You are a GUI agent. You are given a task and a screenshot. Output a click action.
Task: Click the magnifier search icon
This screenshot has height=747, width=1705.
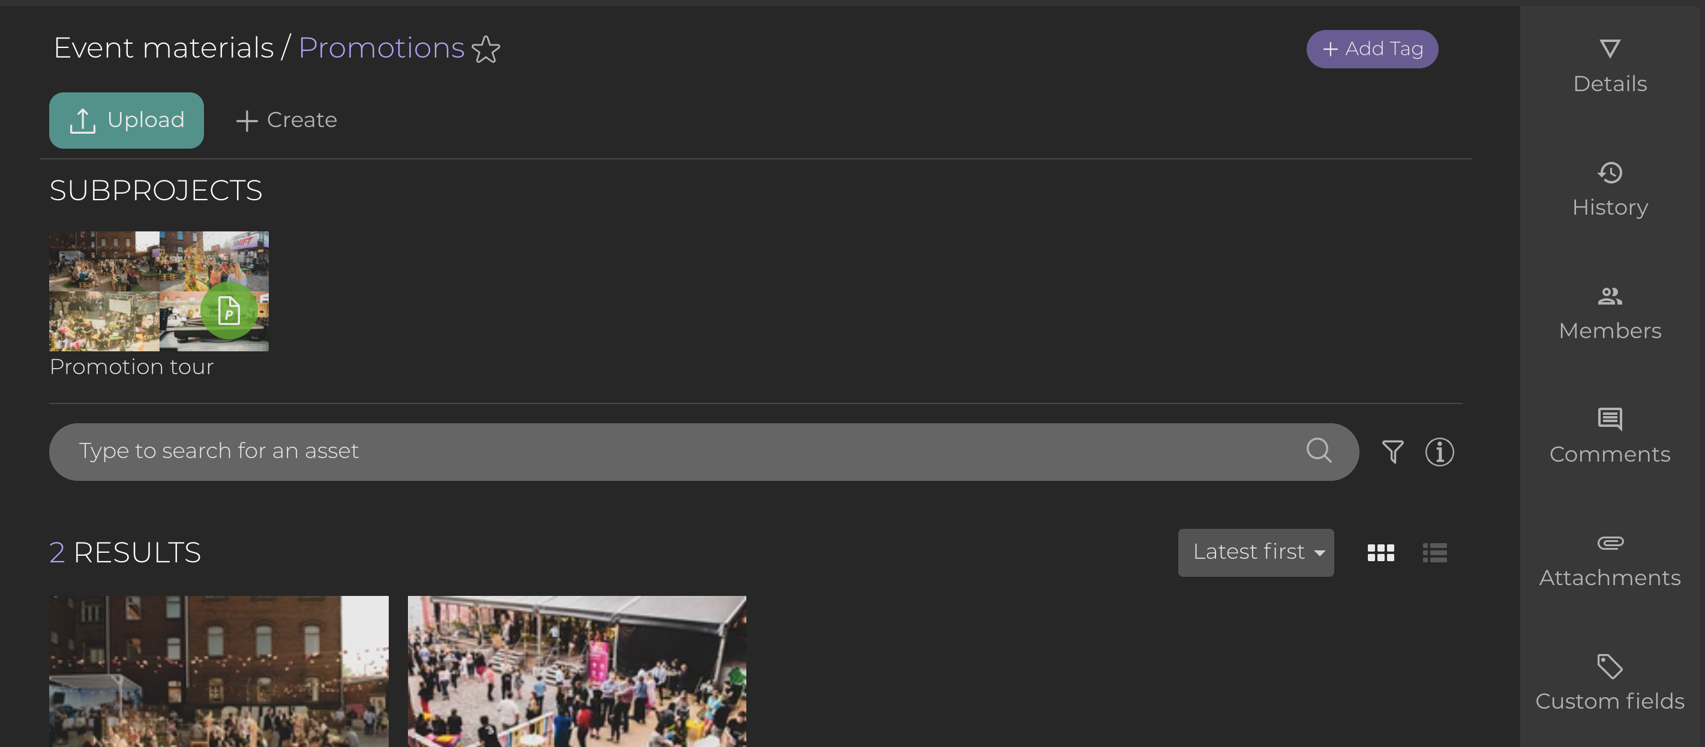pyautogui.click(x=1319, y=451)
